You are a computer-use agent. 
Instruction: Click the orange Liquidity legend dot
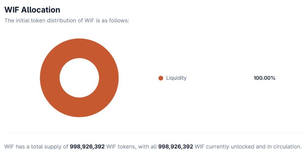pyautogui.click(x=161, y=78)
